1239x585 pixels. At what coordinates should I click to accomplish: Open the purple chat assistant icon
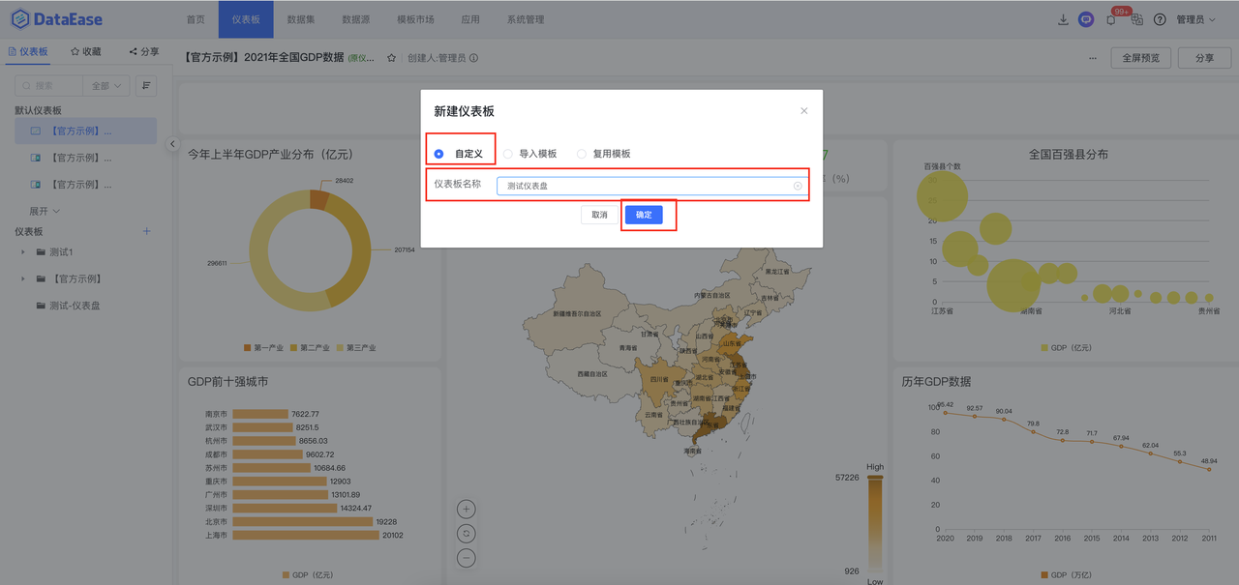[x=1085, y=18]
